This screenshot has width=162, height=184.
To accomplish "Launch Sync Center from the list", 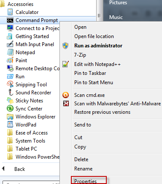I will [29, 109].
